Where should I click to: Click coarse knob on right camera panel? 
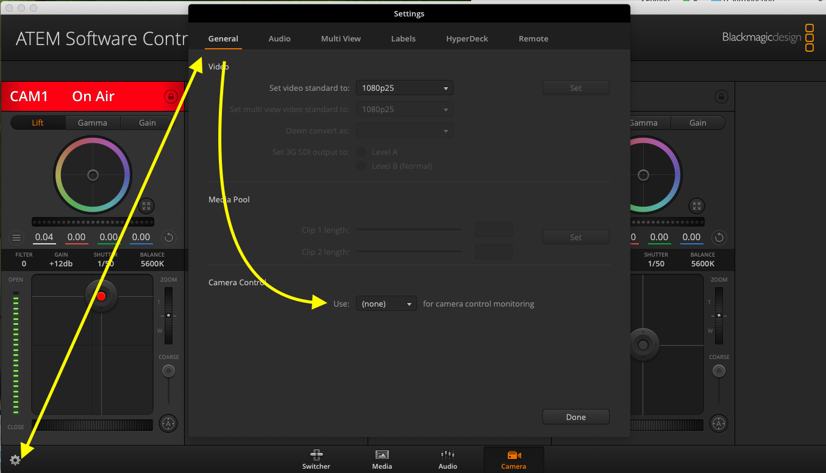point(719,371)
